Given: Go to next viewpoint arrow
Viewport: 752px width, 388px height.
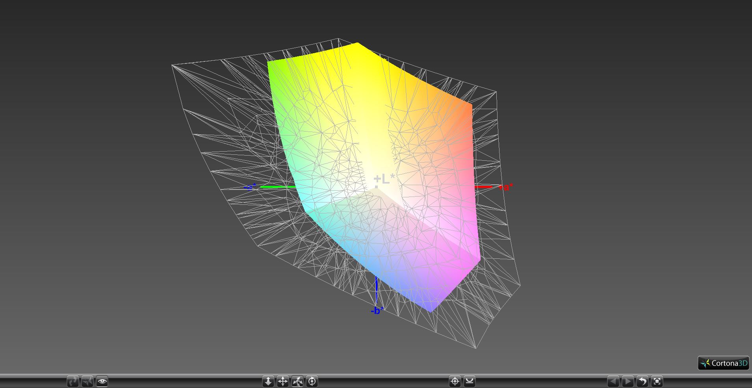Looking at the screenshot, I should point(628,381).
